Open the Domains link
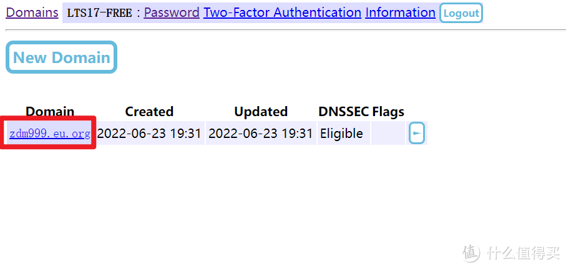 pos(32,12)
